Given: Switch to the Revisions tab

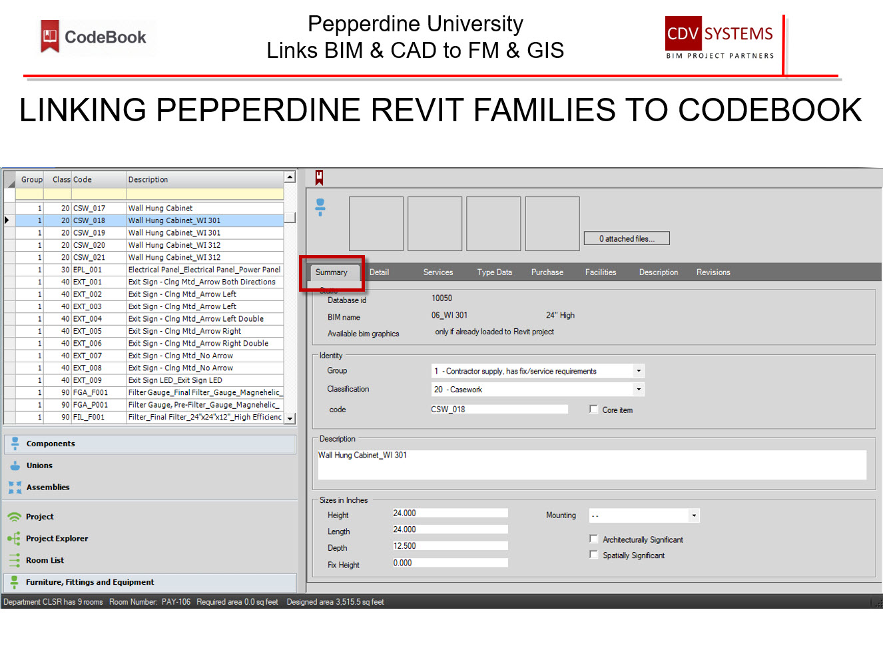Looking at the screenshot, I should [713, 272].
